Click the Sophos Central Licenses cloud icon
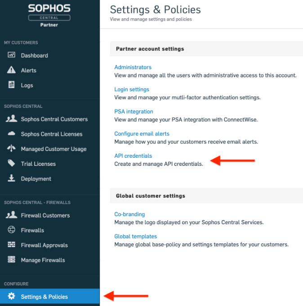 (x=12, y=134)
